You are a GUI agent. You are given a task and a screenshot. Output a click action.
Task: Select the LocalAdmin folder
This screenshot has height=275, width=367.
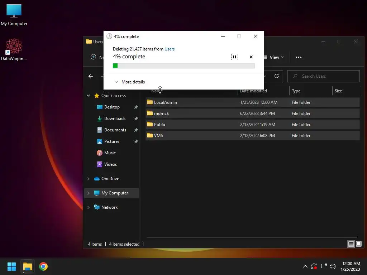click(253, 102)
